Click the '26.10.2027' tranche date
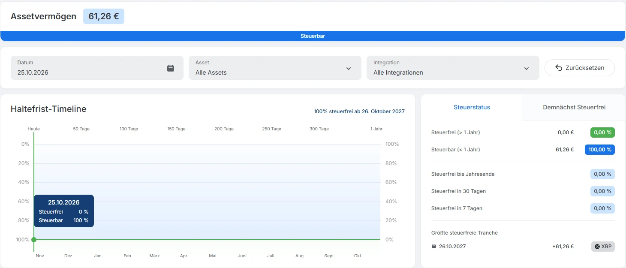Viewport: 626px width, 268px height. pyautogui.click(x=452, y=247)
